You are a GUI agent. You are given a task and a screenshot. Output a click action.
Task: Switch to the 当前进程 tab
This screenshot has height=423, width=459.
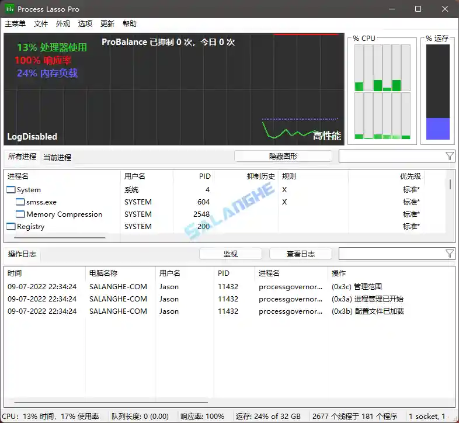(x=57, y=157)
